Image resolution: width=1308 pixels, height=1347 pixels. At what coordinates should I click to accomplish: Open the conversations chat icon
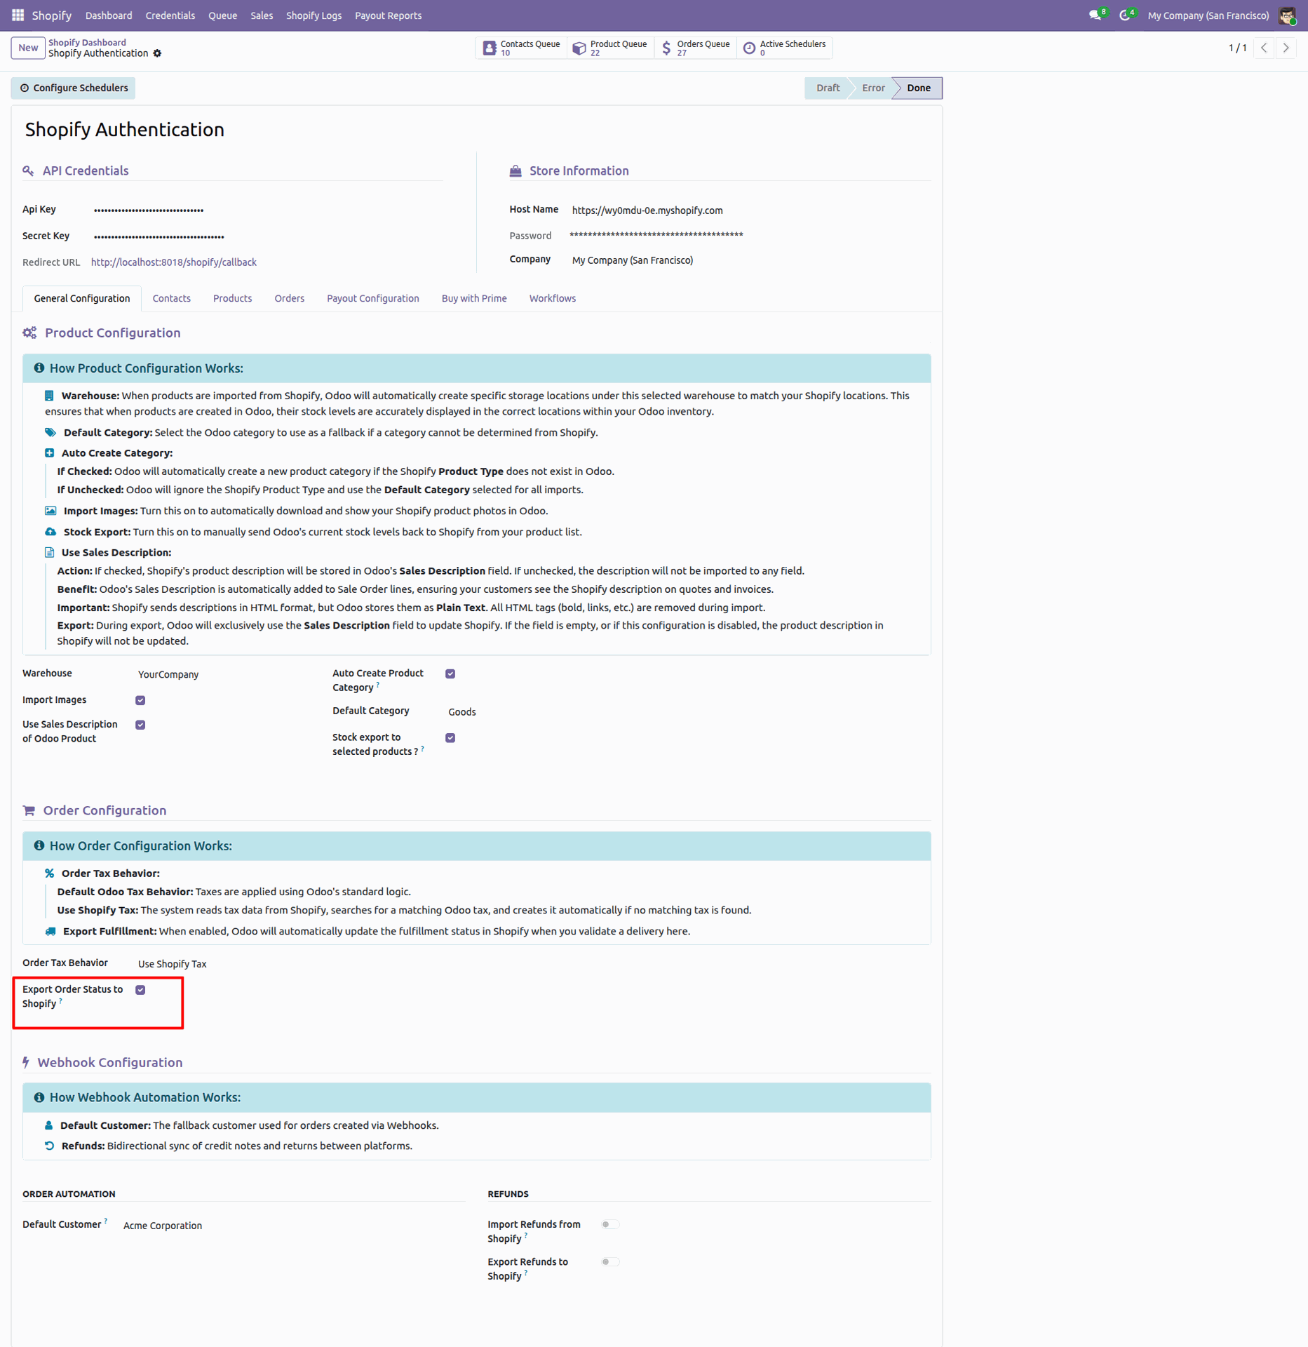click(1096, 15)
